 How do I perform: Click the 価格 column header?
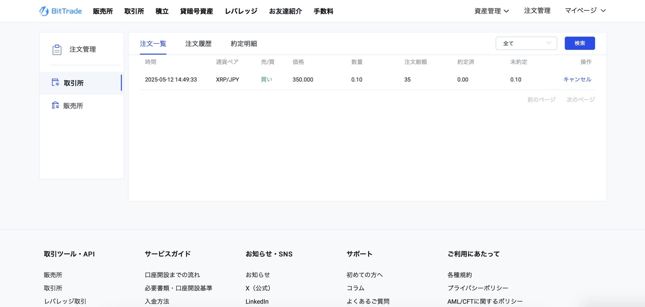coord(298,62)
